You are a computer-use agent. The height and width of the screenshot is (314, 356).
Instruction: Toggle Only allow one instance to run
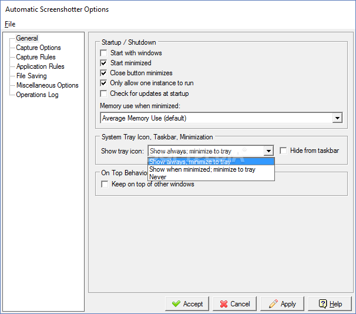[x=103, y=83]
